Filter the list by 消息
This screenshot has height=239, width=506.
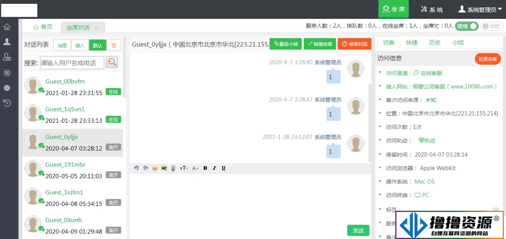(x=62, y=46)
